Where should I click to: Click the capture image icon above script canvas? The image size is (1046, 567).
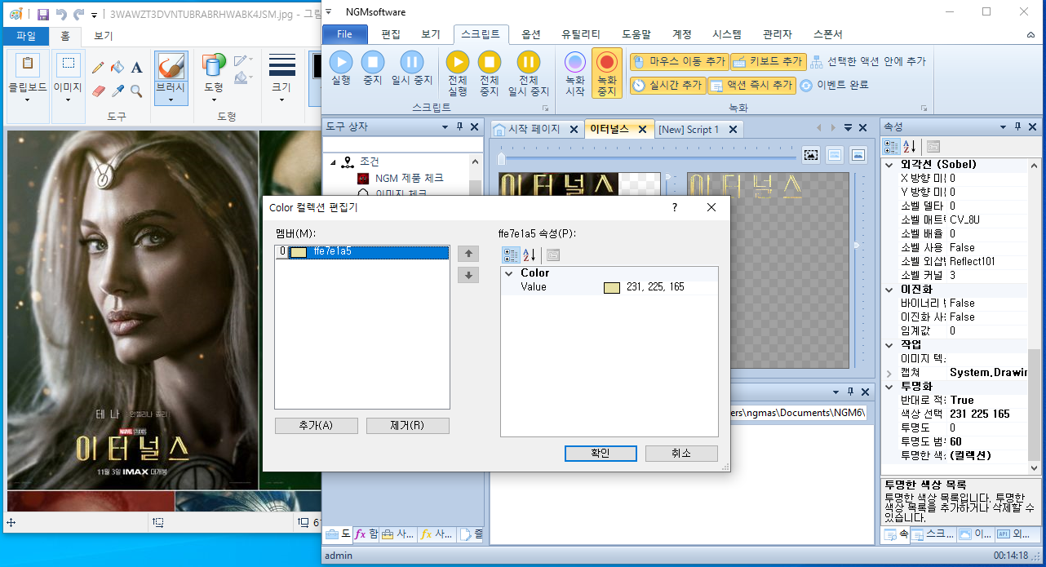(810, 154)
